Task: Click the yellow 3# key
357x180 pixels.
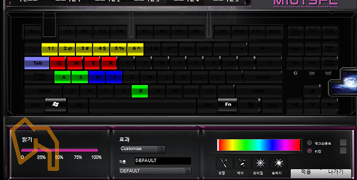Action: click(x=84, y=49)
